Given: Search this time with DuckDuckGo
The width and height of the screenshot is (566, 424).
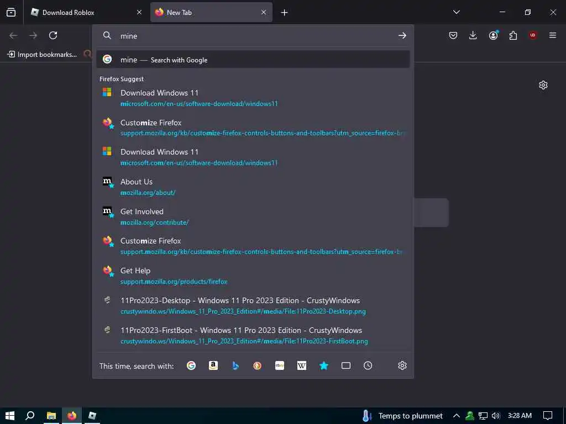Looking at the screenshot, I should [258, 365].
